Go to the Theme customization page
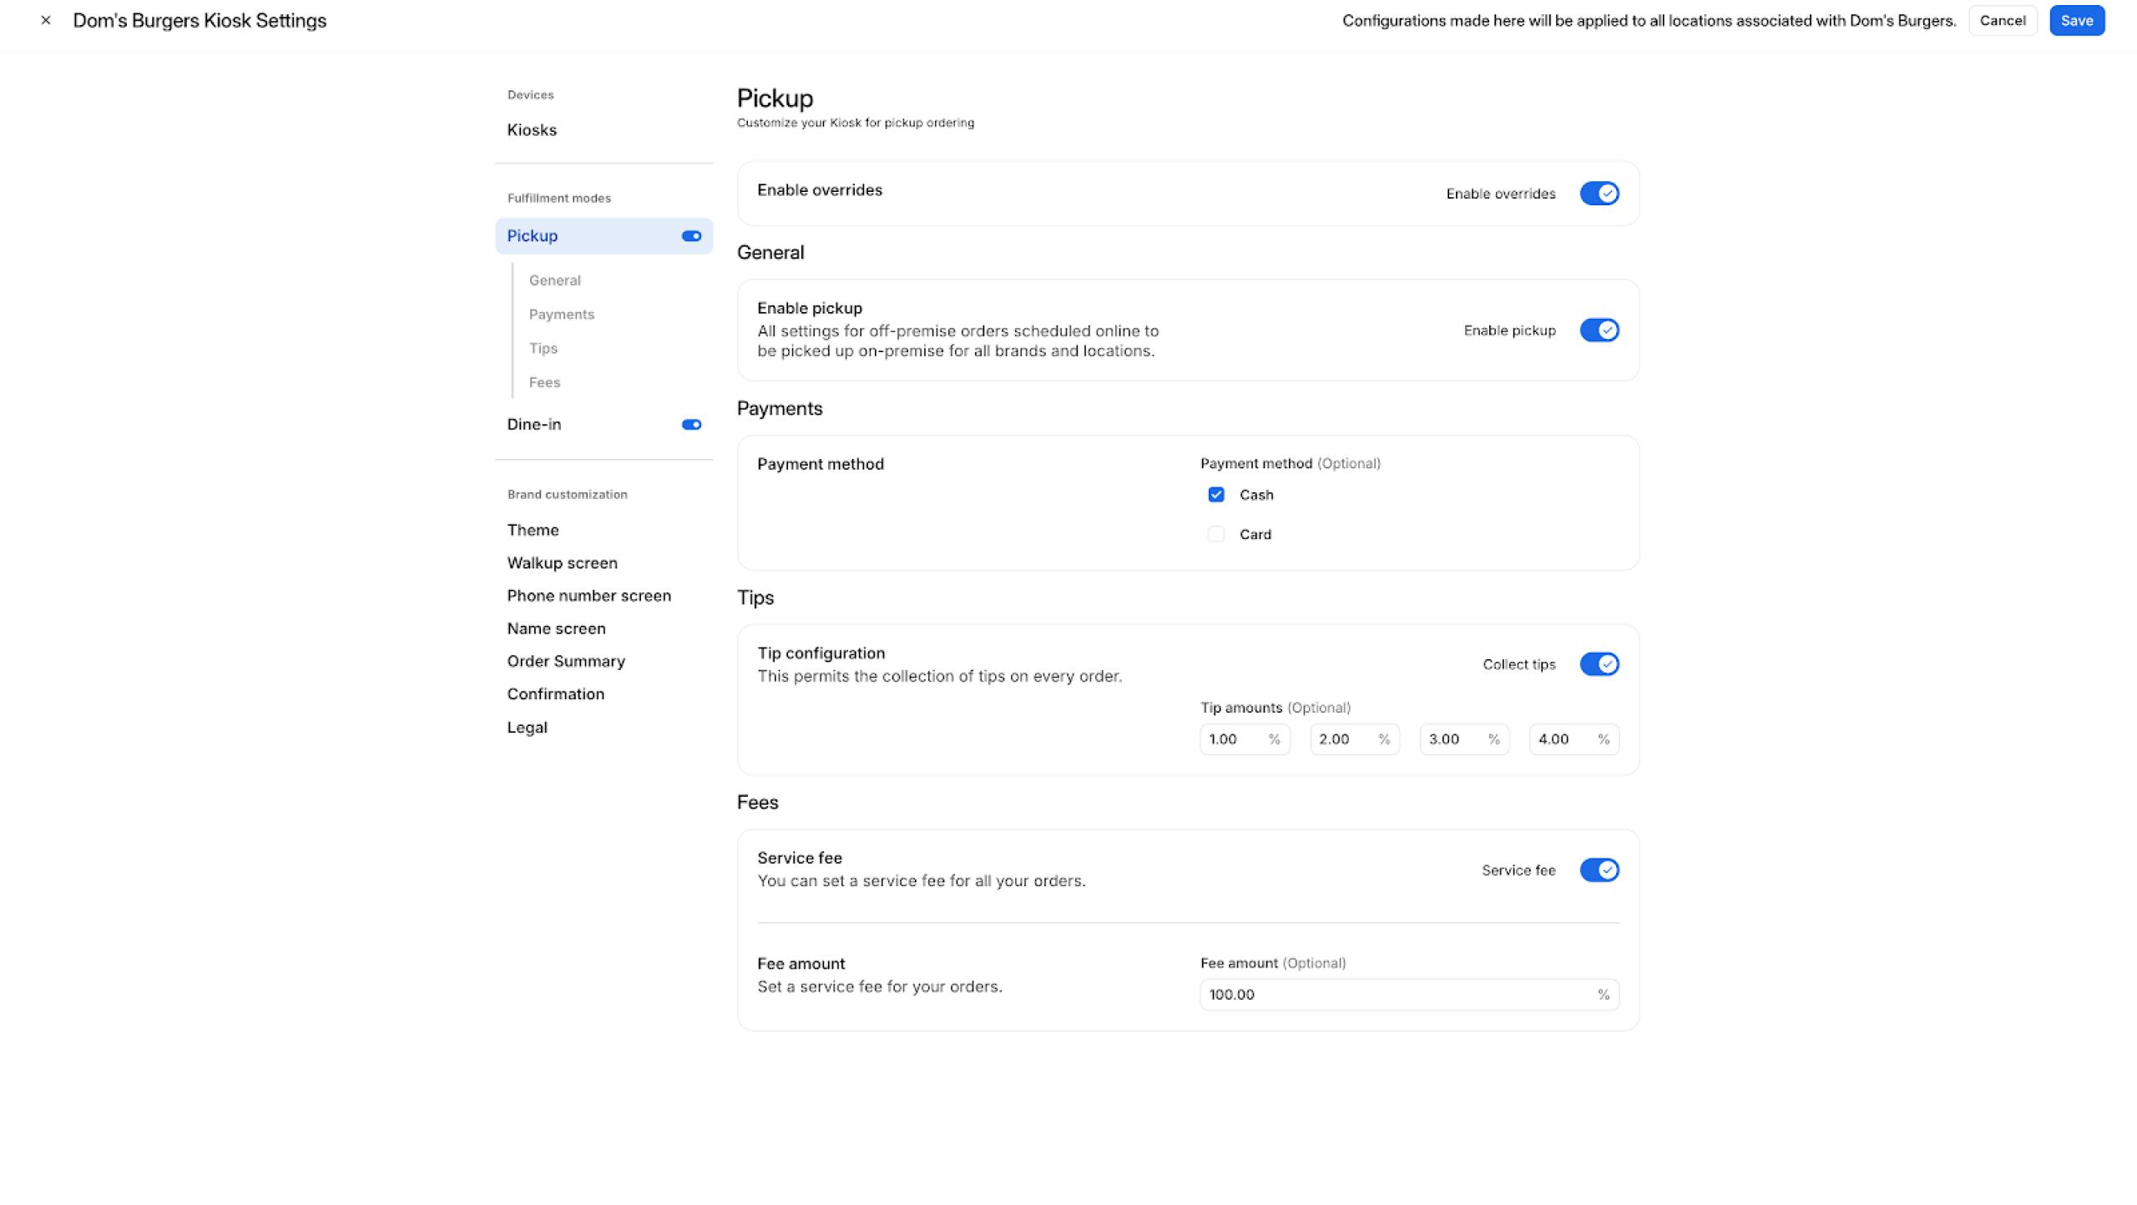 533,530
